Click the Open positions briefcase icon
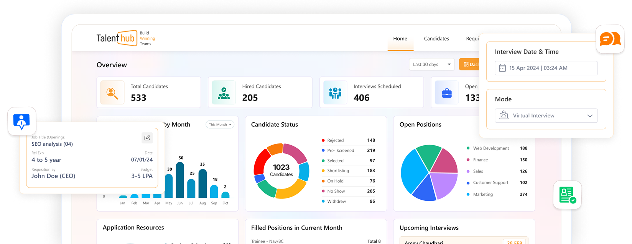 pos(447,93)
